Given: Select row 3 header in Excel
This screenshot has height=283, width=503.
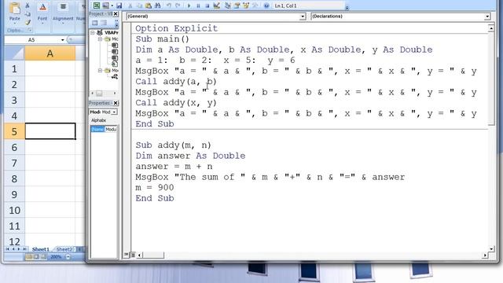Looking at the screenshot, I should (x=14, y=100).
